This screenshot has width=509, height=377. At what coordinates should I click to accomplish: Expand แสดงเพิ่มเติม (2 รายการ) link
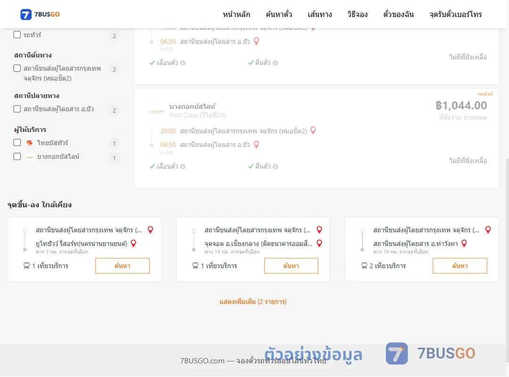[x=253, y=302]
